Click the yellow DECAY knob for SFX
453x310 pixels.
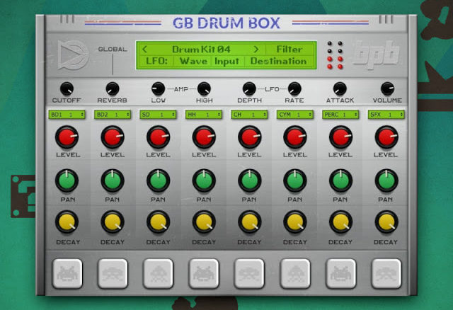(x=386, y=222)
